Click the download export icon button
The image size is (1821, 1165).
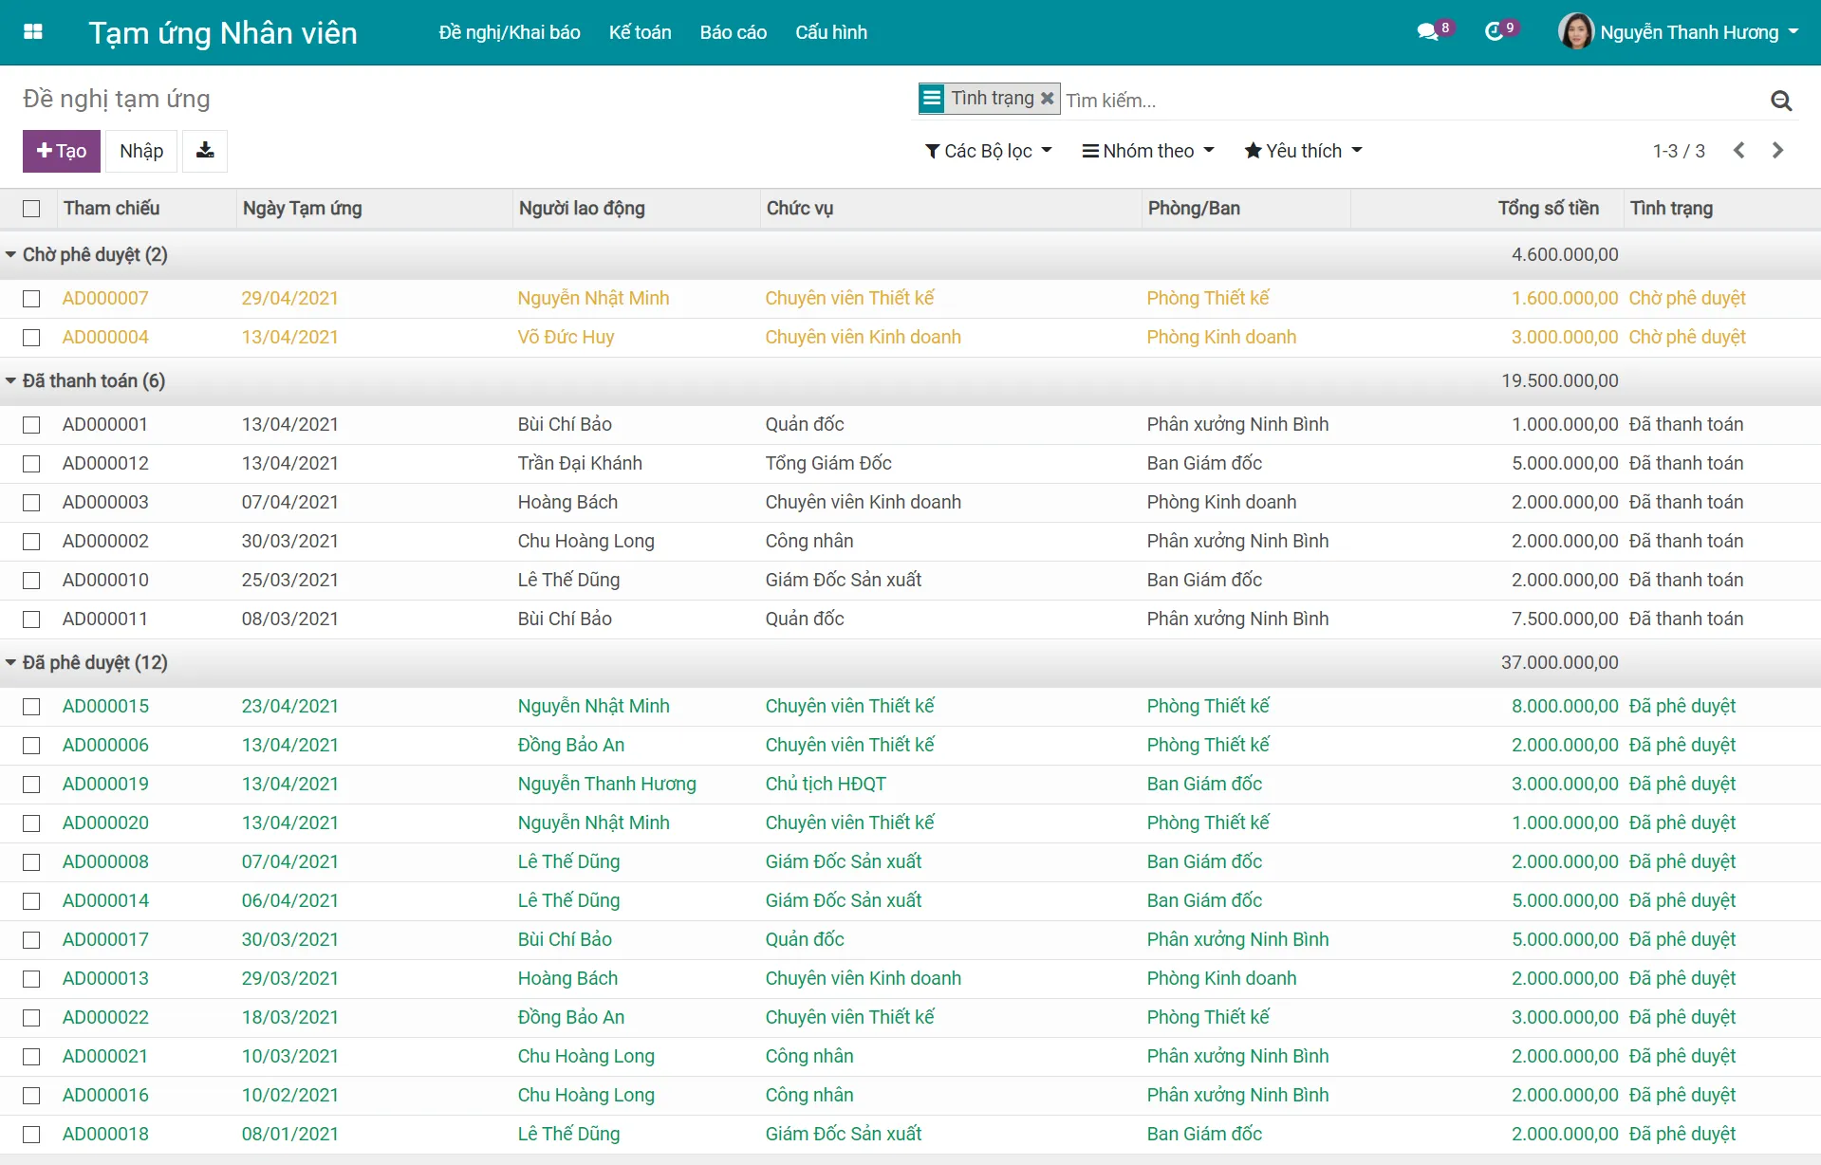tap(205, 151)
